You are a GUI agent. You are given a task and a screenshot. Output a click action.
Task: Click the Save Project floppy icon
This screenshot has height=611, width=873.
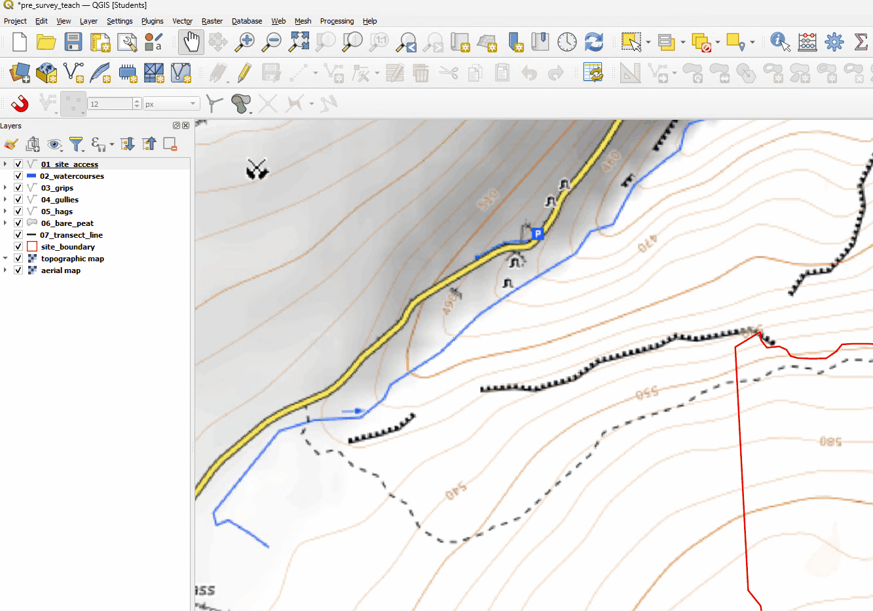click(73, 43)
